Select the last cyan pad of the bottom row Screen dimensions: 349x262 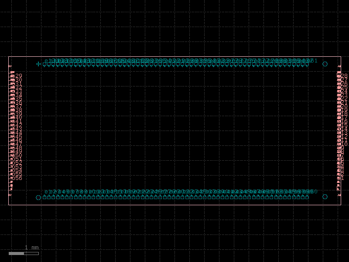[x=307, y=197]
